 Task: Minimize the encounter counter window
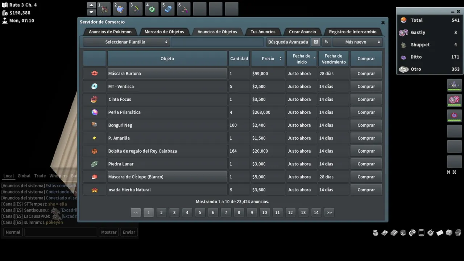coord(452,12)
